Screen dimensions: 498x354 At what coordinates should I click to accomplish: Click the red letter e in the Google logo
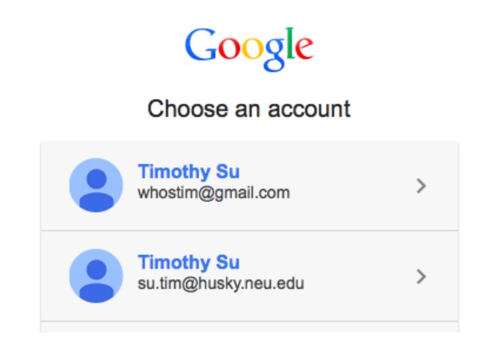coord(305,49)
